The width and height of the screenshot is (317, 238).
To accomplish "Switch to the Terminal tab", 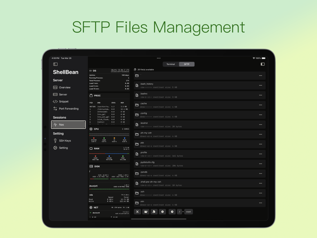I will click(x=171, y=64).
